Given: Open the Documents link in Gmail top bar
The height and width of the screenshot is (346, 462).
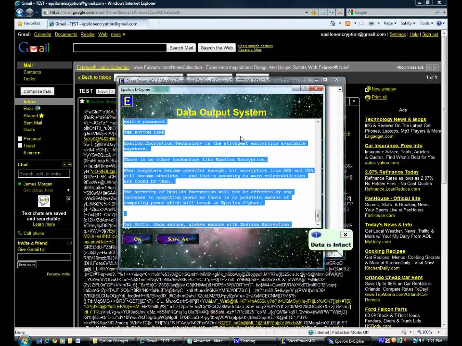Looking at the screenshot, I should (66, 35).
